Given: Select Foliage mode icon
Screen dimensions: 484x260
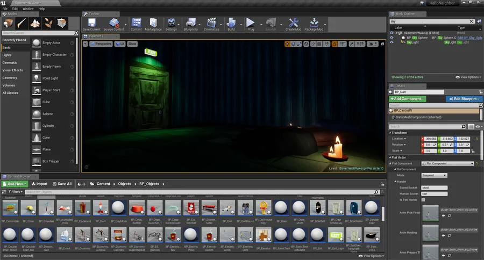Looking at the screenshot, I should tap(48, 23).
